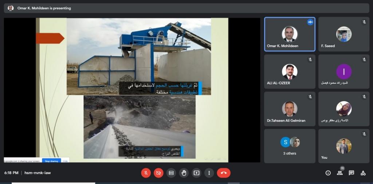Image resolution: width=373 pixels, height=184 pixels.
Task: Open the three-dot more options menu
Action: point(209,173)
